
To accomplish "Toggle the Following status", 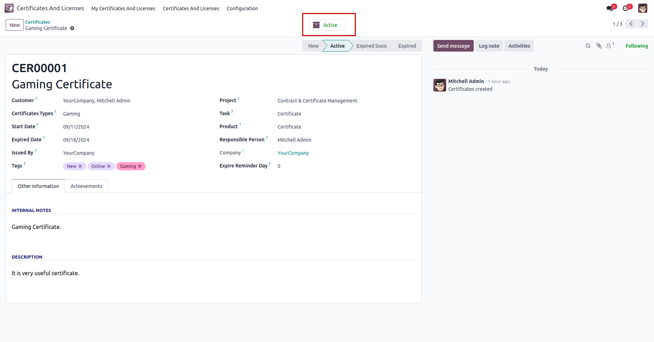I will pyautogui.click(x=636, y=46).
